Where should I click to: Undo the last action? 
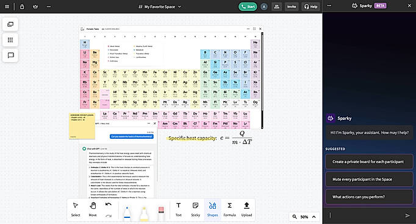point(108,205)
